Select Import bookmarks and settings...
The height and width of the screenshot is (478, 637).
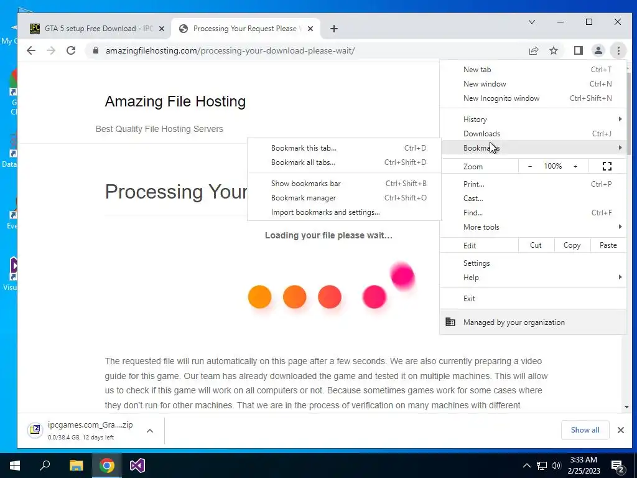pos(344,212)
